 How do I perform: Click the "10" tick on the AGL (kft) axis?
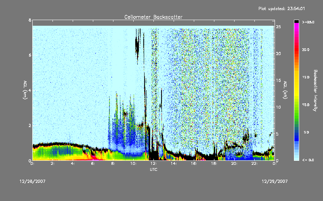click(278, 107)
